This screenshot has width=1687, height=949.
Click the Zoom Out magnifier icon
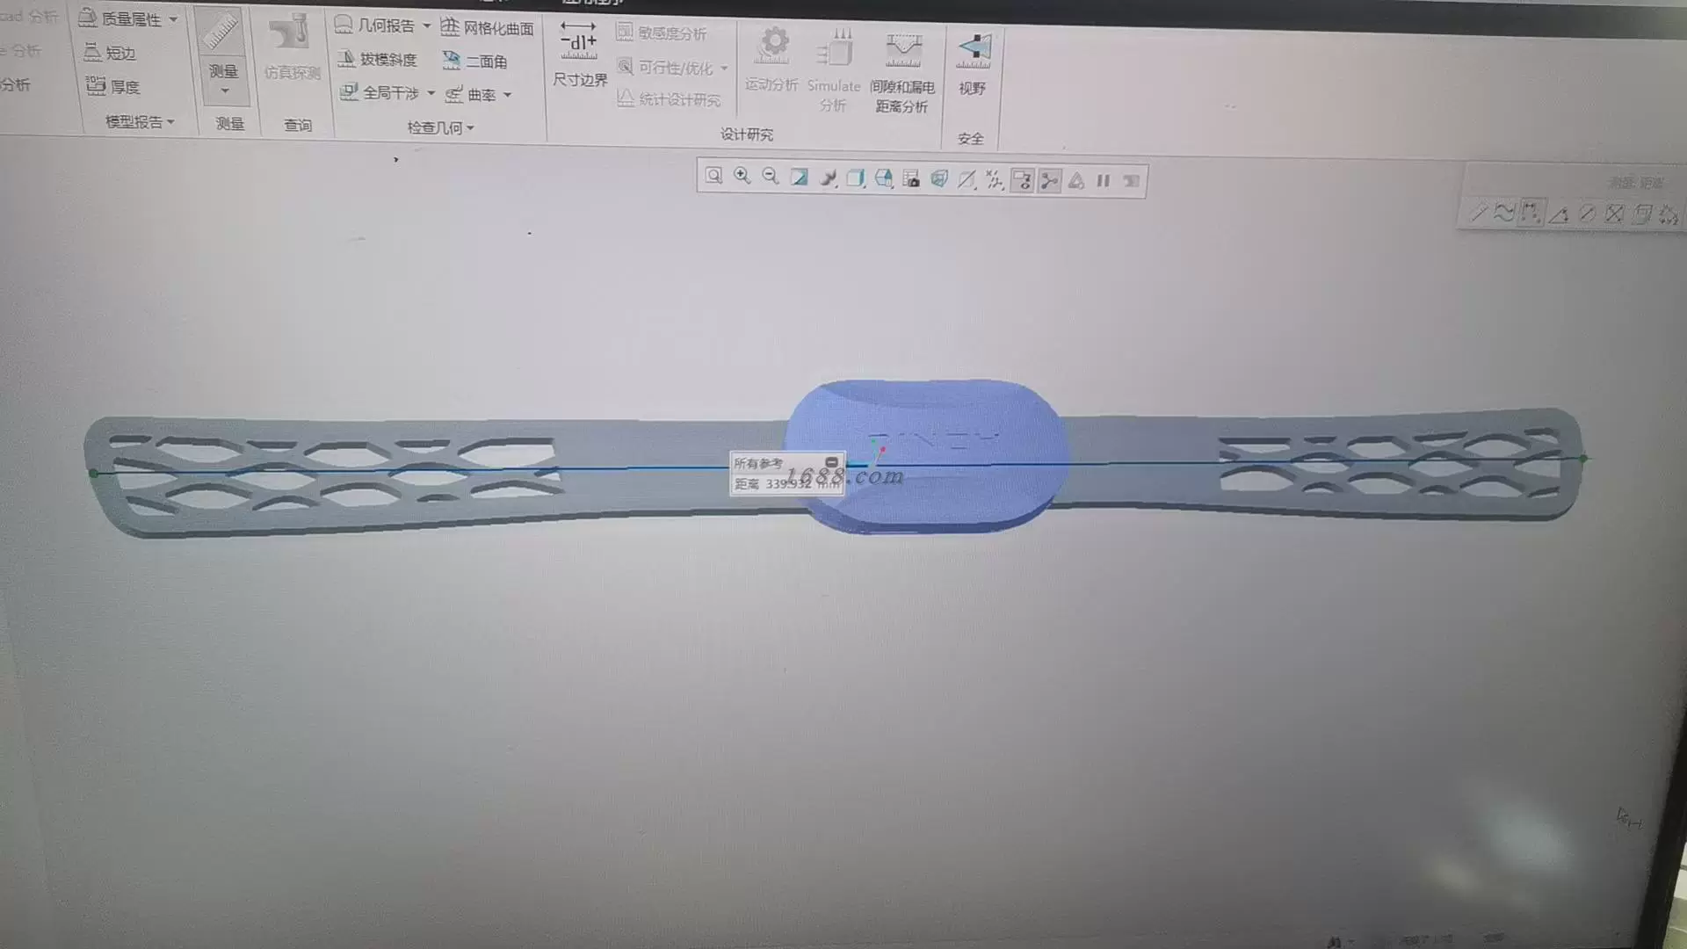point(771,177)
